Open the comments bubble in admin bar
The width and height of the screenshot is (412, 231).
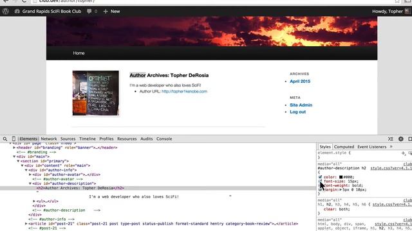click(91, 12)
